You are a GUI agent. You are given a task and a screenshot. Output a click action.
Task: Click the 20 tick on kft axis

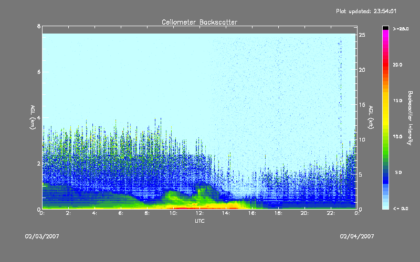[x=362, y=70]
